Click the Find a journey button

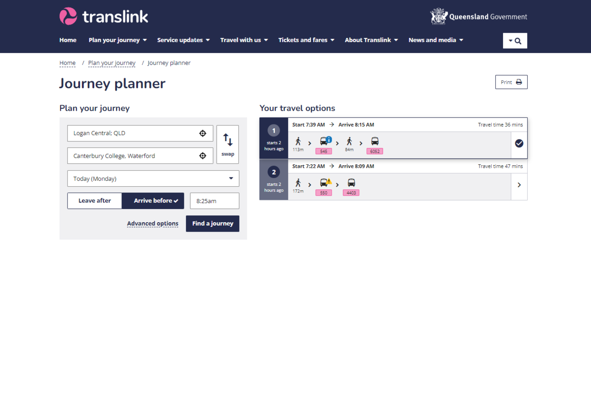click(x=213, y=224)
